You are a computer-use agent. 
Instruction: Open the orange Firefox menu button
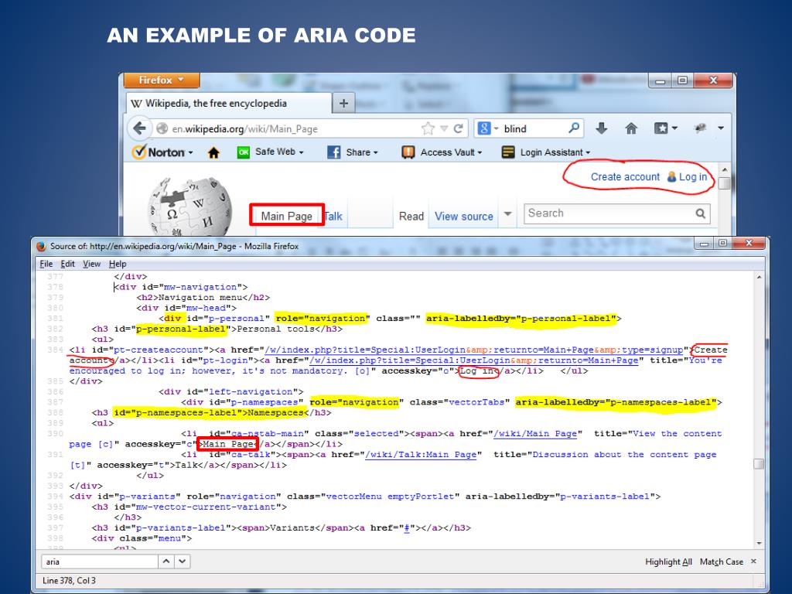(x=162, y=80)
